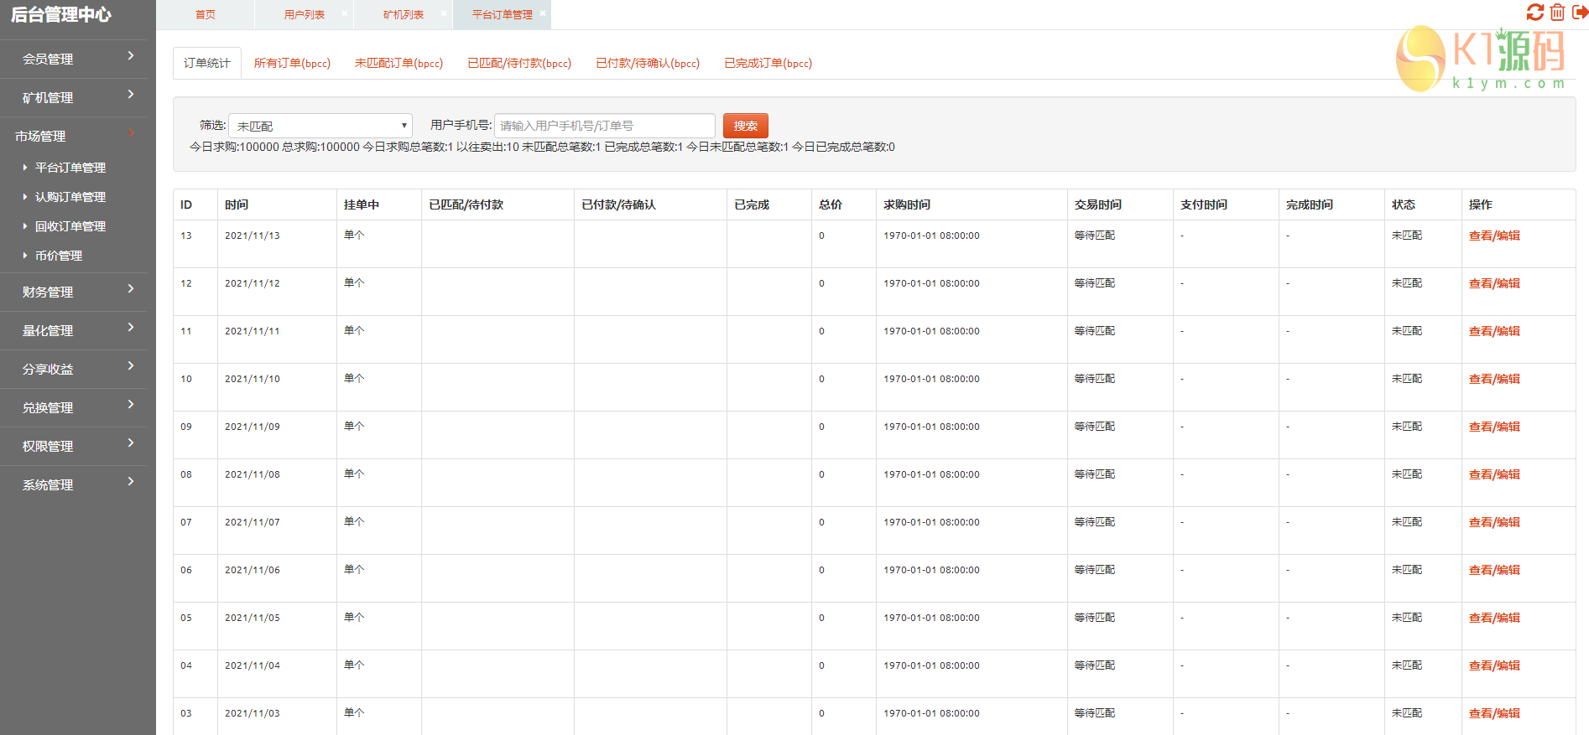This screenshot has width=1589, height=735.
Task: Open 币价管理 in the sidebar
Action: [59, 256]
